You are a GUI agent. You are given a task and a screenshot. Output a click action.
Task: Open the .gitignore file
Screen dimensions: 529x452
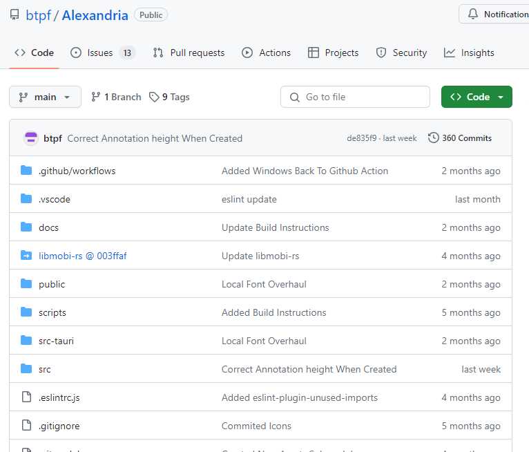59,426
